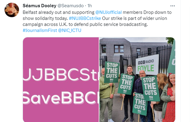Open the #JournalismFirst hashtag
This screenshot has height=122, width=190.
tap(40, 30)
